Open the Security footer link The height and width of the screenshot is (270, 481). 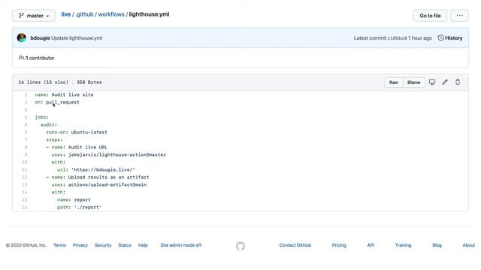pyautogui.click(x=103, y=245)
